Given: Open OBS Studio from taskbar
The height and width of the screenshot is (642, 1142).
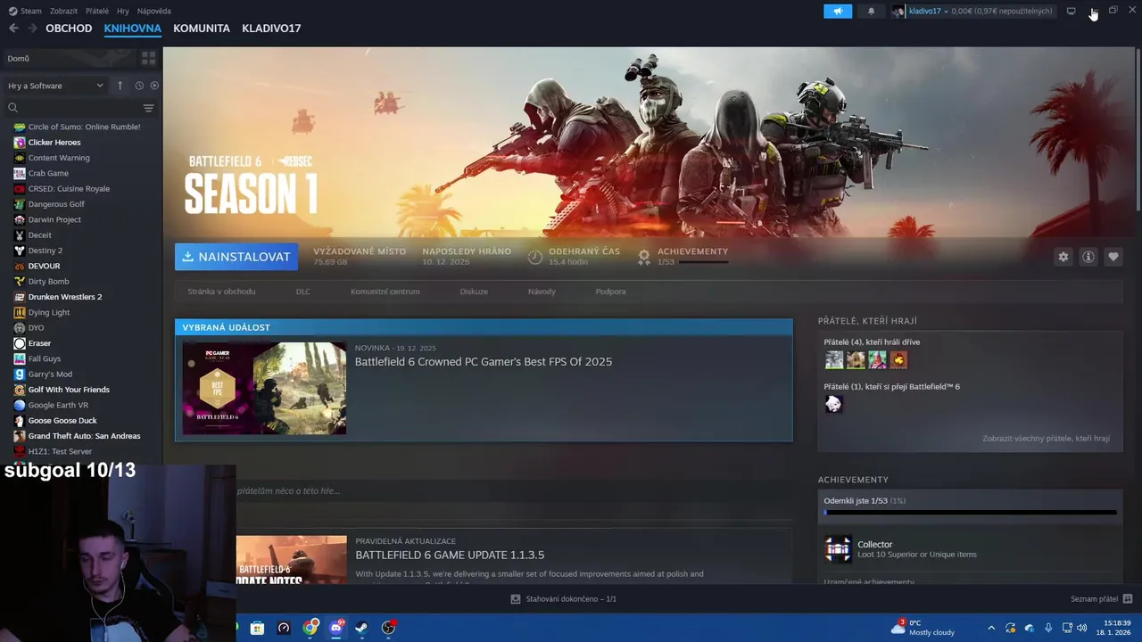Looking at the screenshot, I should click(x=388, y=628).
